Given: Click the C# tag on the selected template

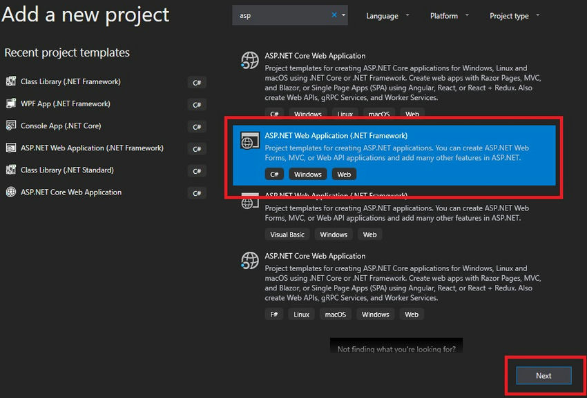Looking at the screenshot, I should 274,174.
